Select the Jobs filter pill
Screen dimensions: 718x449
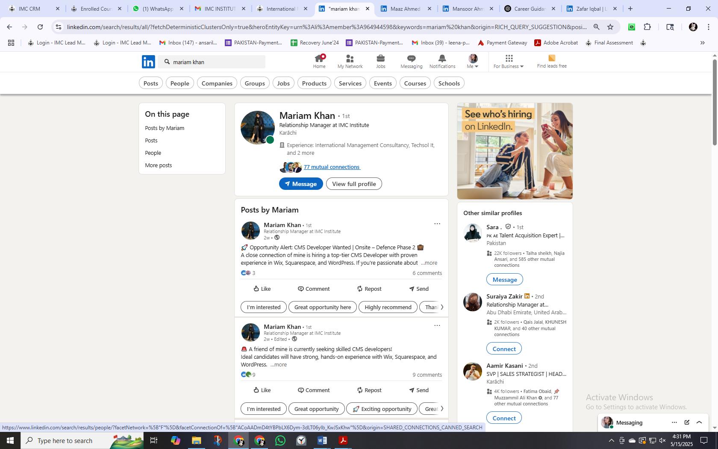pyautogui.click(x=283, y=83)
